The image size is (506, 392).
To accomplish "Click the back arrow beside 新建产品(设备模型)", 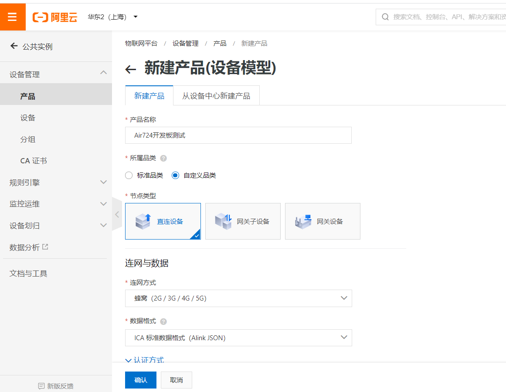I will click(130, 68).
